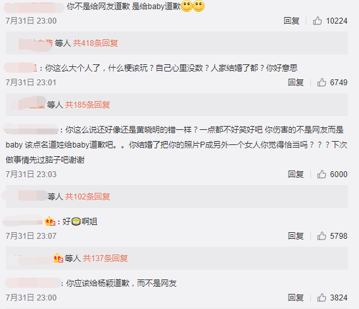Reply to the 杨颖道歉 comment
This screenshot has width=359, height=309.
pos(296,298)
